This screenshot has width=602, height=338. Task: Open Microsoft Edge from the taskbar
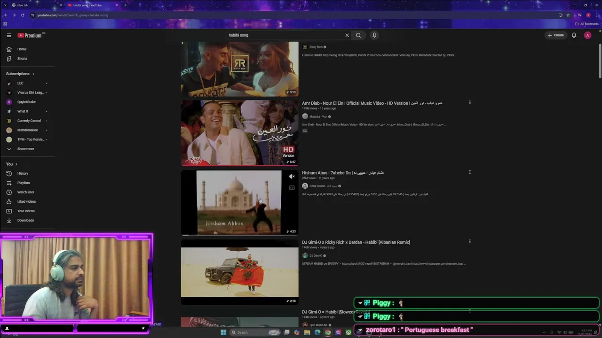click(x=317, y=332)
